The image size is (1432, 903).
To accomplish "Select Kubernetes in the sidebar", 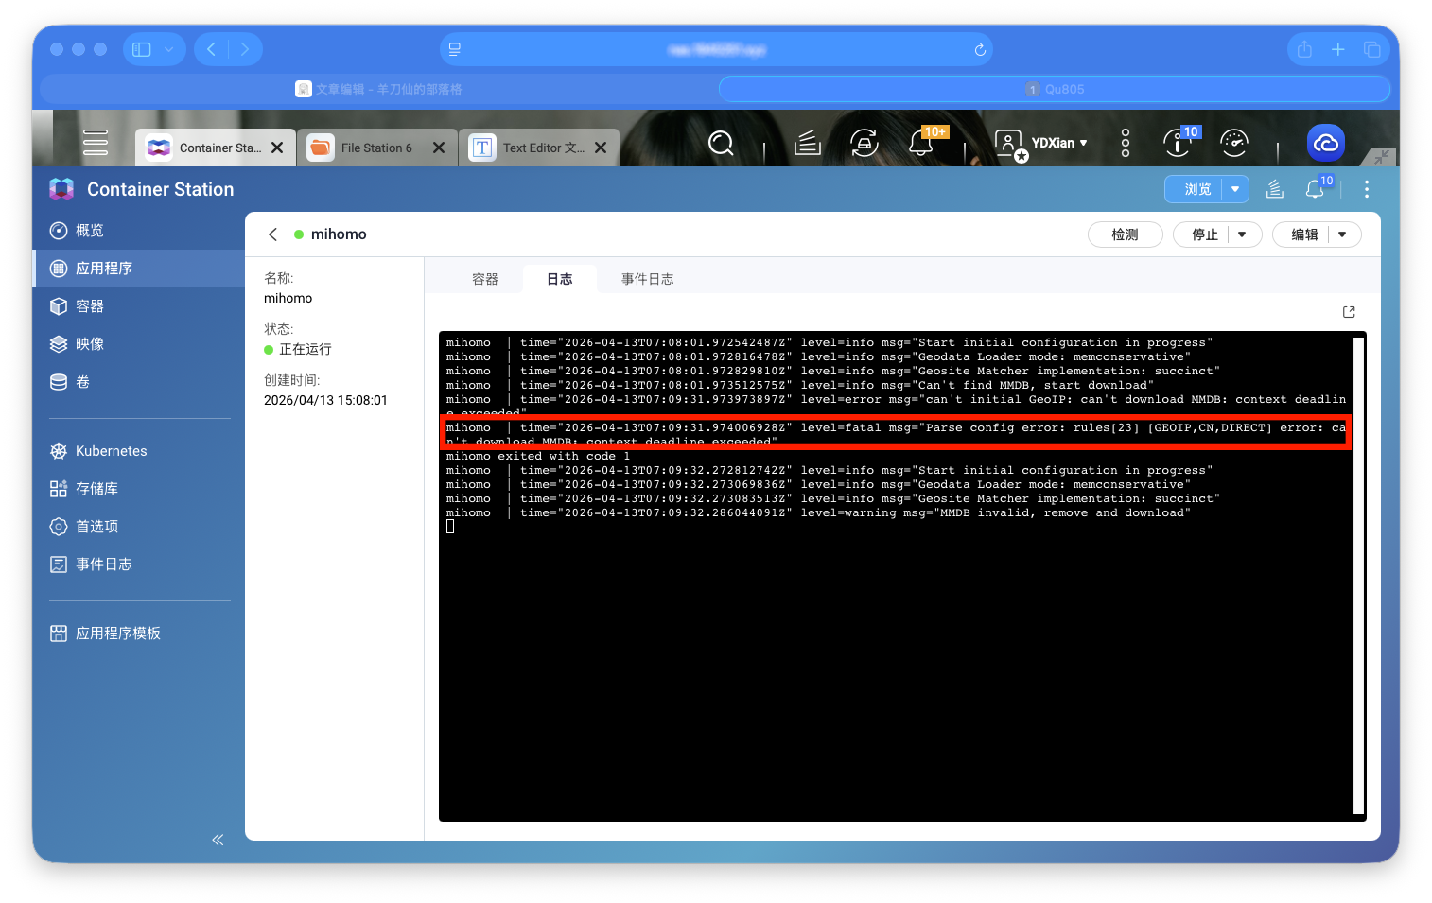I will (x=111, y=451).
